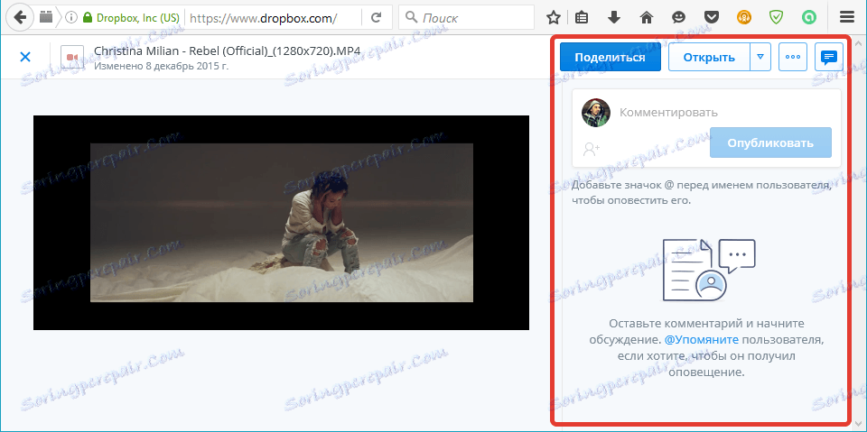The width and height of the screenshot is (867, 432).
Task: Click the Поделиться share button
Action: (x=610, y=58)
